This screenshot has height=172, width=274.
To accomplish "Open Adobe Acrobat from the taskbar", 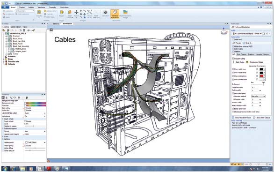I will (x=48, y=169).
